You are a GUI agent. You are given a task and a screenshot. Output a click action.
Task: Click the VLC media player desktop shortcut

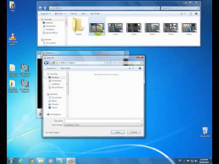pyautogui.click(x=13, y=39)
